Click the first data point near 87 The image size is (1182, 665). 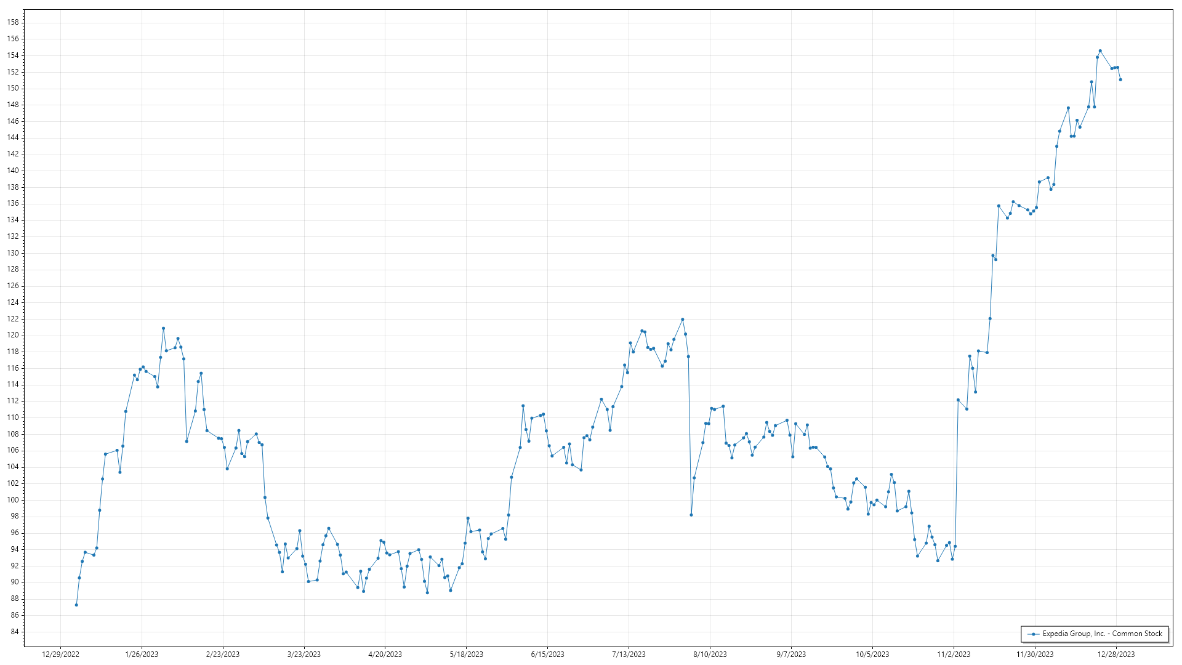pos(76,605)
